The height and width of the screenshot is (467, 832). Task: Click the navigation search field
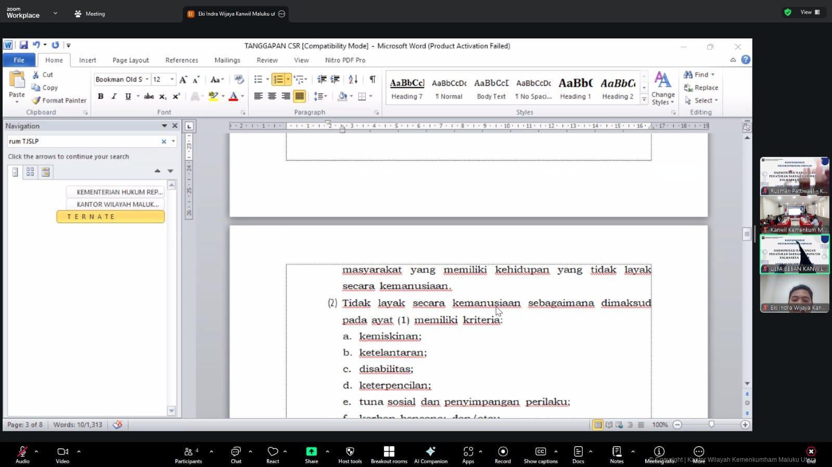click(83, 141)
